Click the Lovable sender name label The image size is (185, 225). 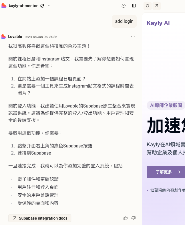click(x=15, y=37)
